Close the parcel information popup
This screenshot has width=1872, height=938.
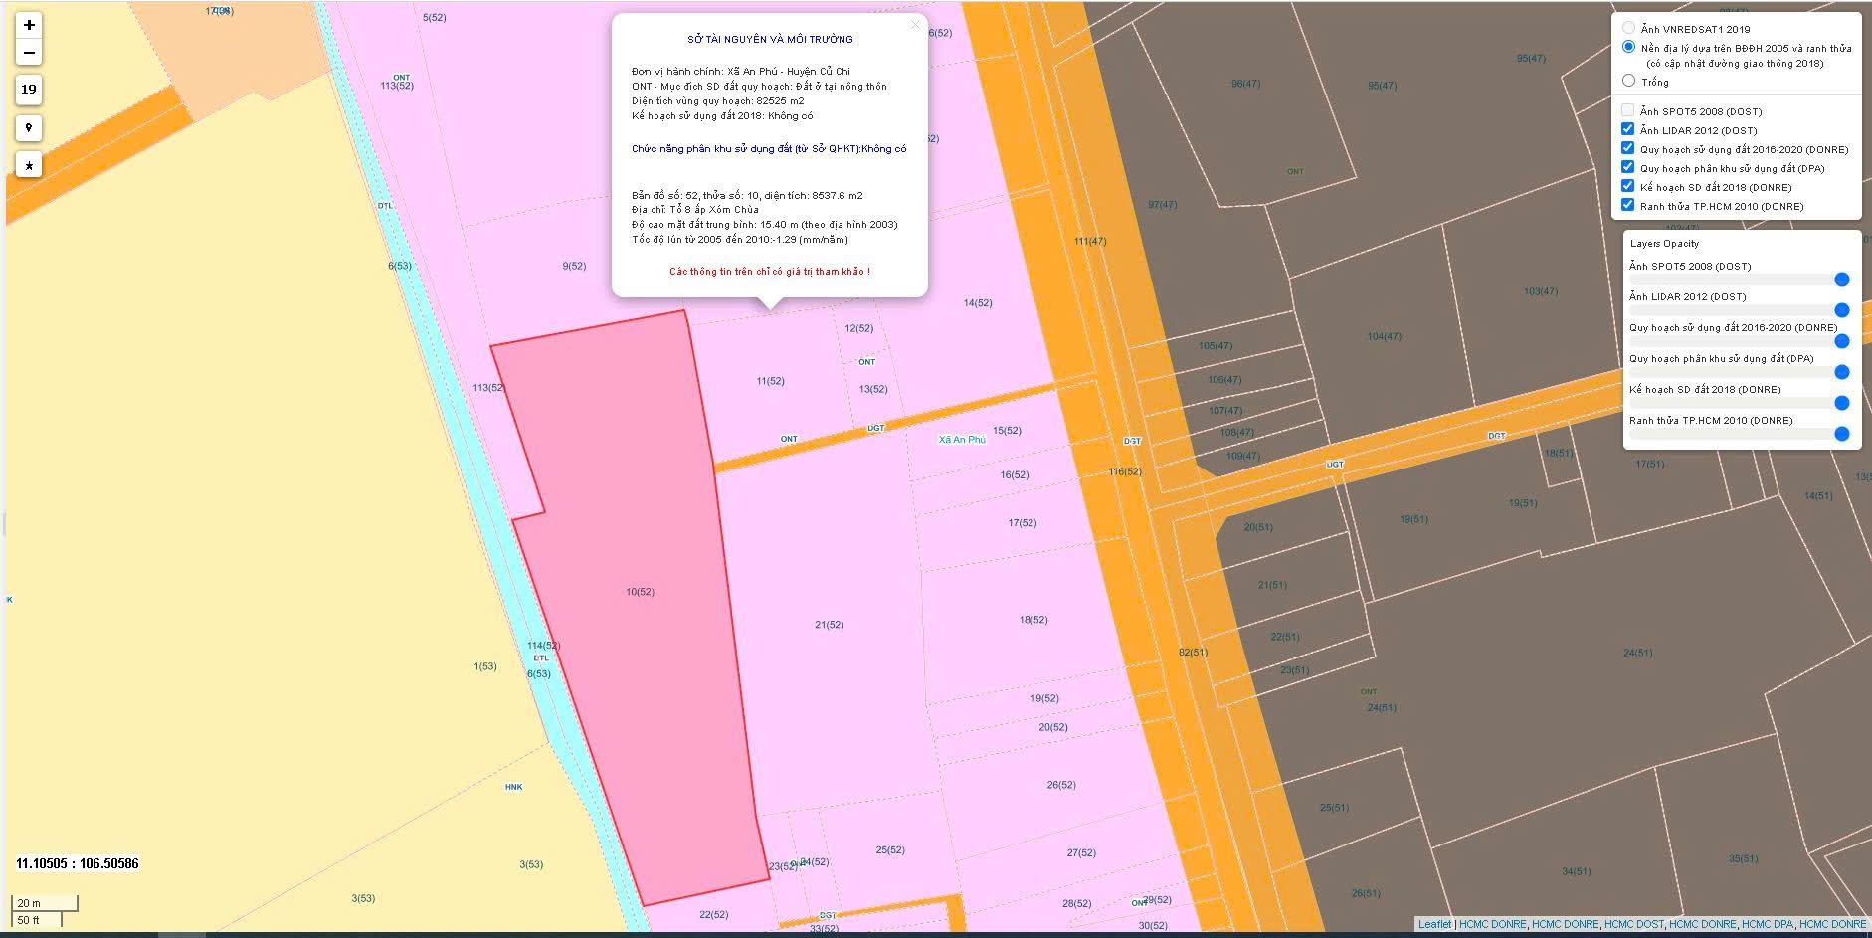tap(915, 25)
